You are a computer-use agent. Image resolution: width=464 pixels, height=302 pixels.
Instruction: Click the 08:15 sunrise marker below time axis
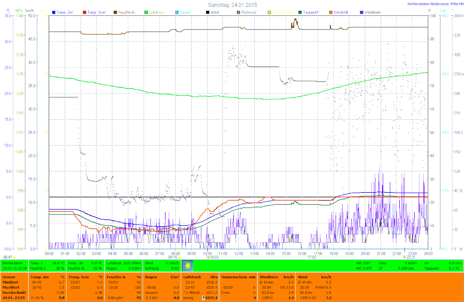coord(174,257)
